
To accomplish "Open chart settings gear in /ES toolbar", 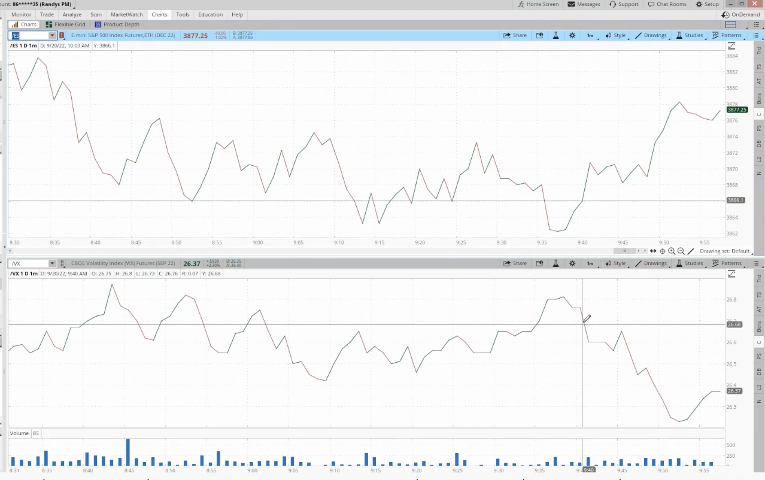I will pyautogui.click(x=572, y=35).
